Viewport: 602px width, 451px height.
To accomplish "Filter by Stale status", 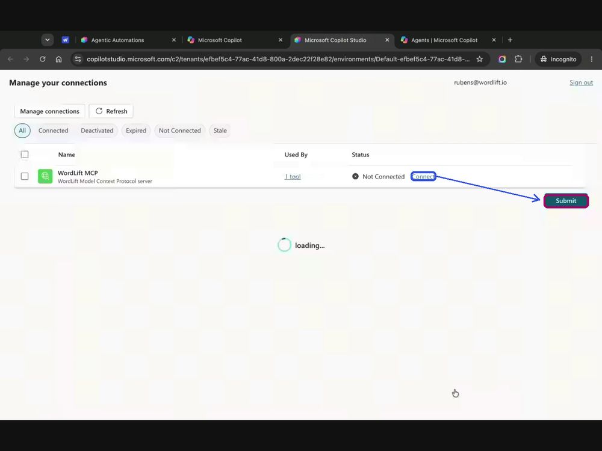I will coord(220,130).
